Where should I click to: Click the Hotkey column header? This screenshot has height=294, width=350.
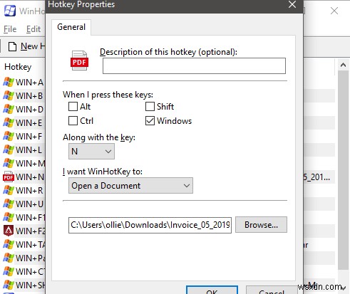coord(18,67)
